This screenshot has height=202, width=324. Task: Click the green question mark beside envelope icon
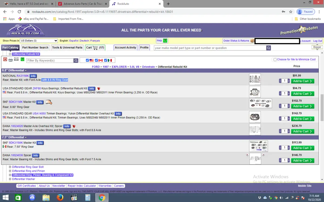coord(22,59)
